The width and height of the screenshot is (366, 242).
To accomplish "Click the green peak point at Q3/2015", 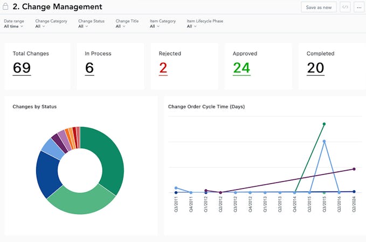I will pyautogui.click(x=324, y=124).
